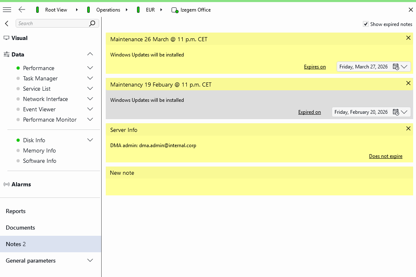Open the hamburger menu icon
The image size is (416, 277).
[x=7, y=10]
